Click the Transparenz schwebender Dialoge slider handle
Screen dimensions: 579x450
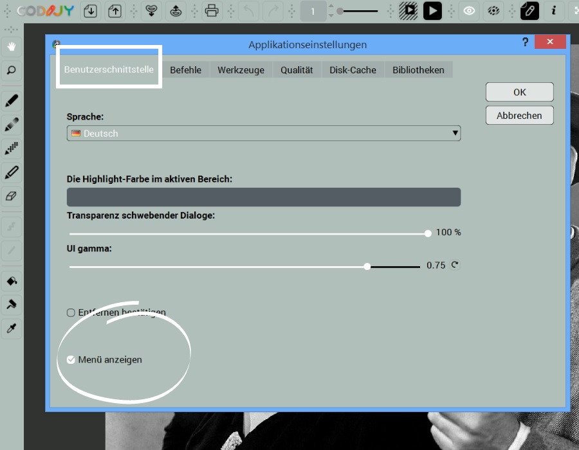tap(428, 233)
